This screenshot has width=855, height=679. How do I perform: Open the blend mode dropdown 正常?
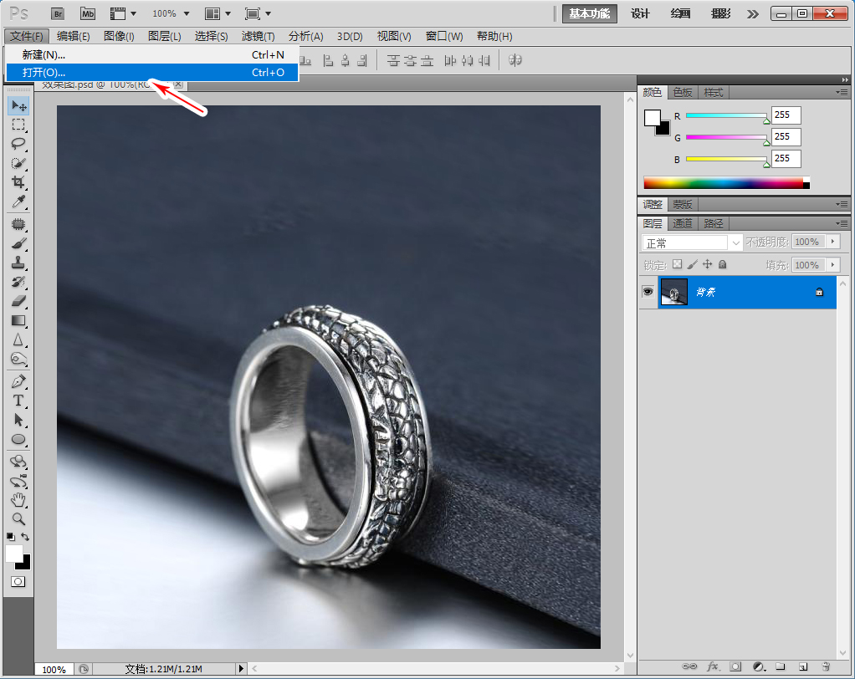pos(692,242)
